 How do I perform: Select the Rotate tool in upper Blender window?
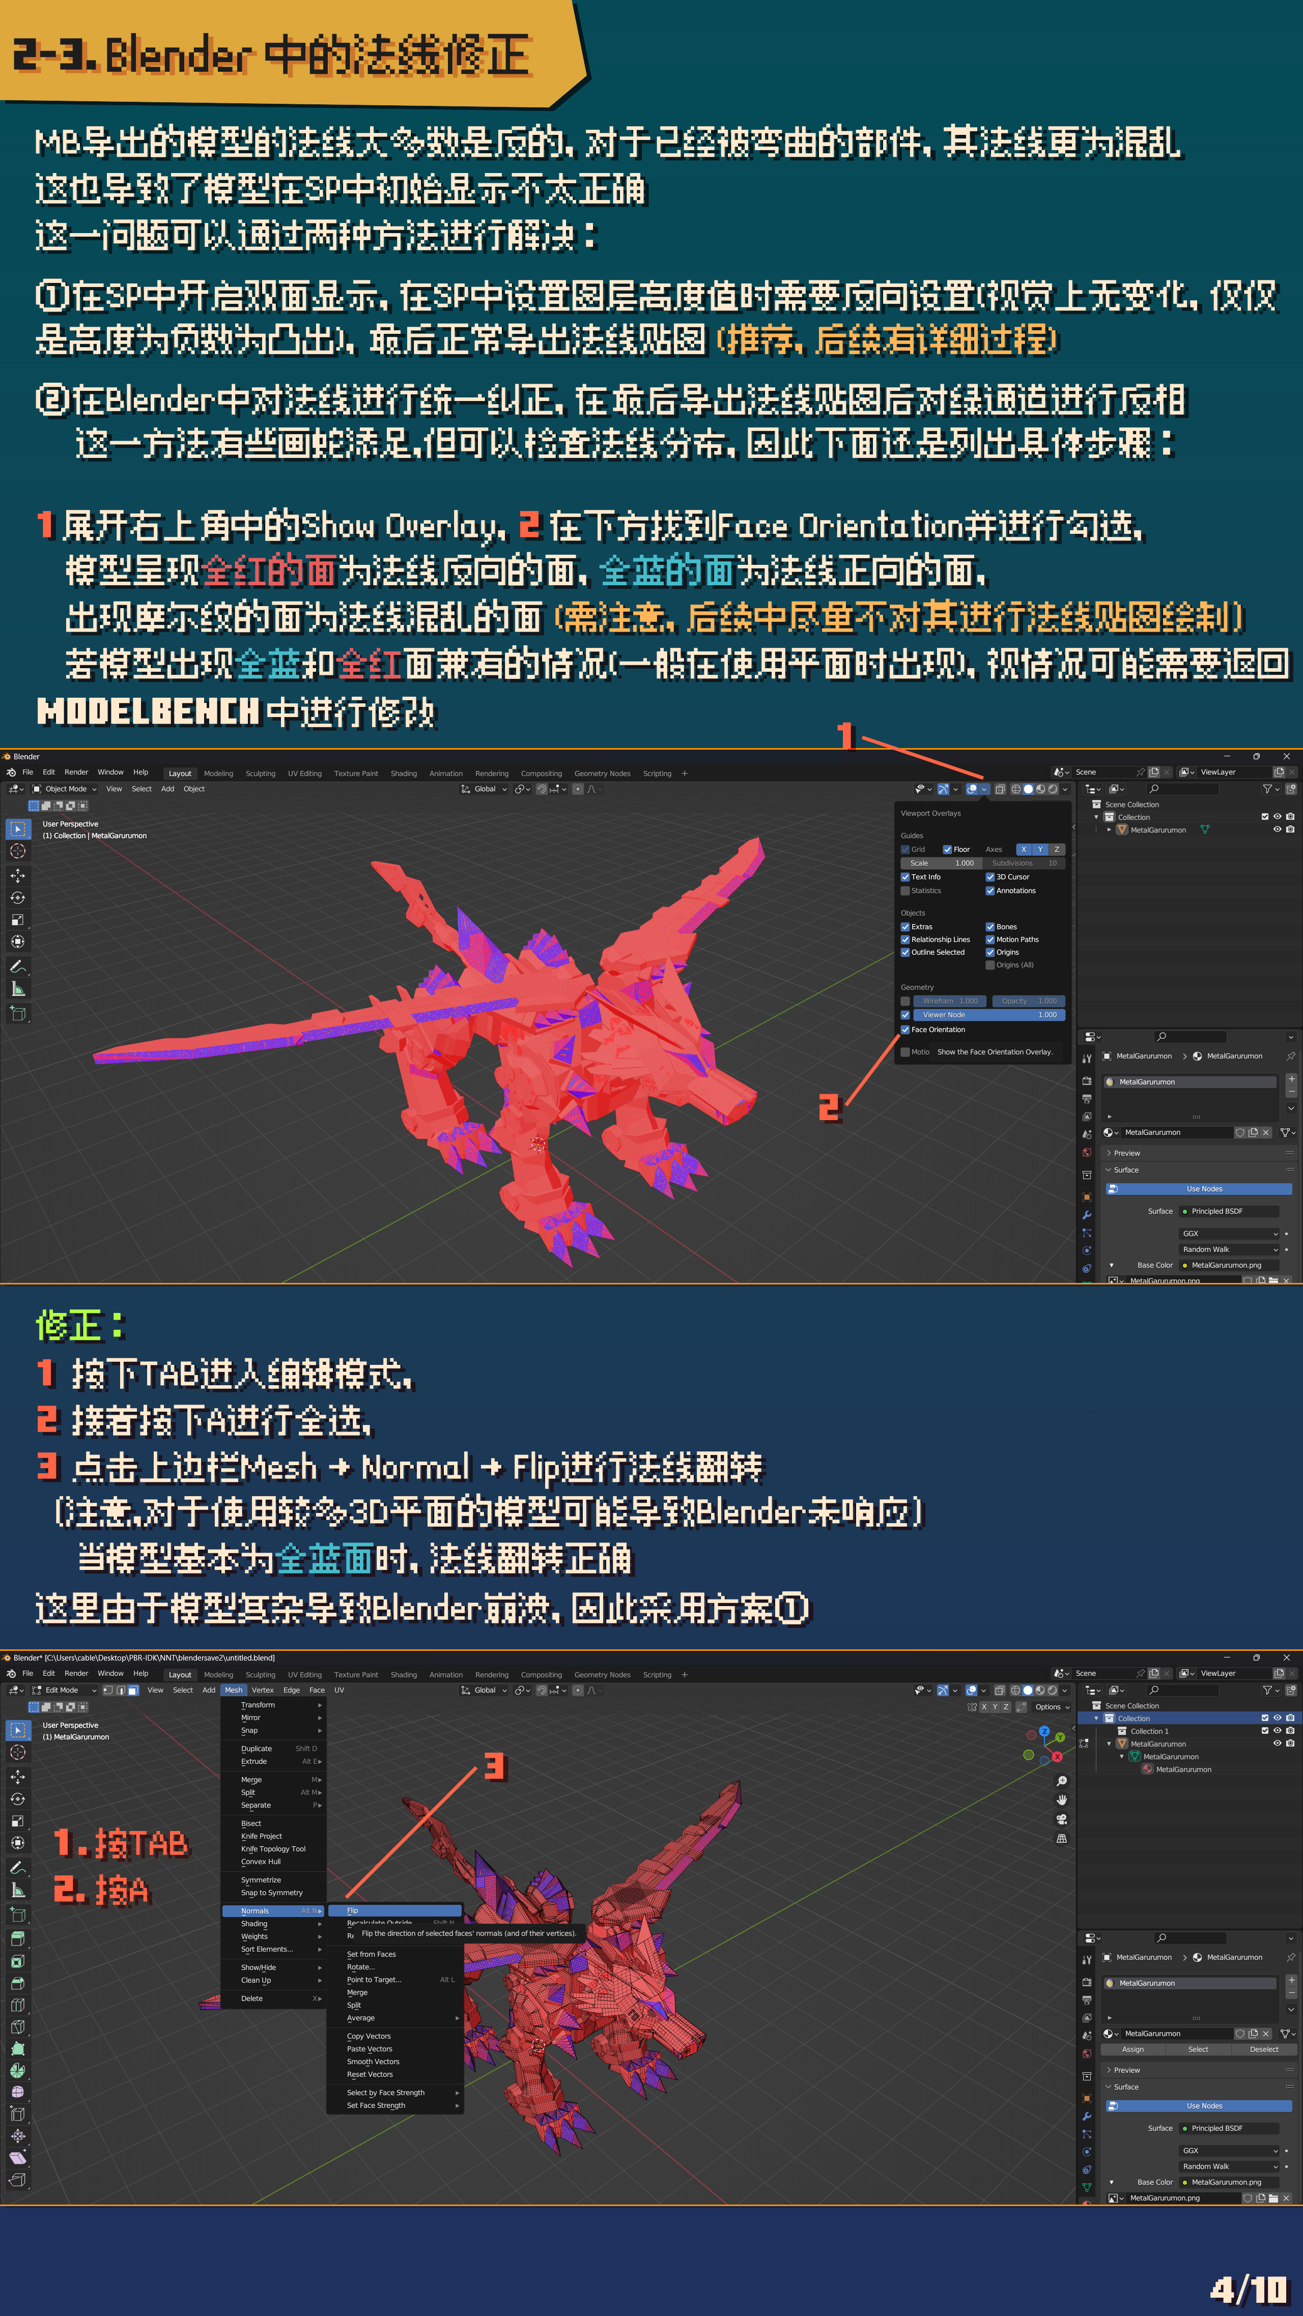pyautogui.click(x=18, y=898)
